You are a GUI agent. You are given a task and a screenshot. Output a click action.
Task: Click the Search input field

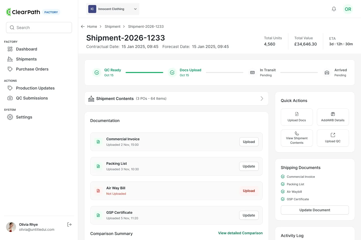tap(39, 27)
